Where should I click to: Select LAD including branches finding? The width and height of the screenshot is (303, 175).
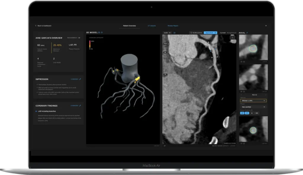[x=47, y=111]
